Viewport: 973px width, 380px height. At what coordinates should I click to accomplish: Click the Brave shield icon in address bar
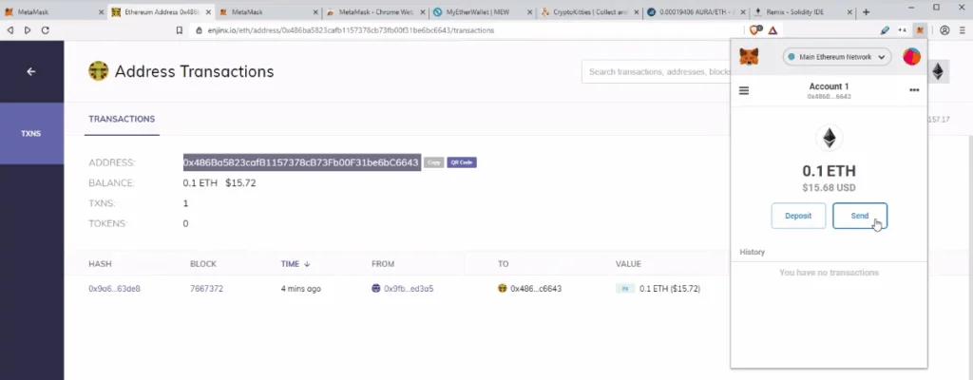[754, 29]
